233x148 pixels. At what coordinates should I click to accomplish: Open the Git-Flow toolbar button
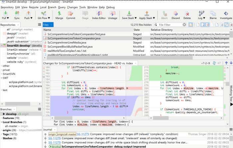tap(44, 15)
